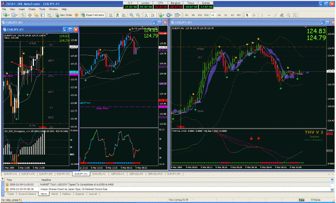Toggle the Auto Scroll chart icon
Image resolution: width=336 pixels, height=203 pixels.
(x=146, y=15)
